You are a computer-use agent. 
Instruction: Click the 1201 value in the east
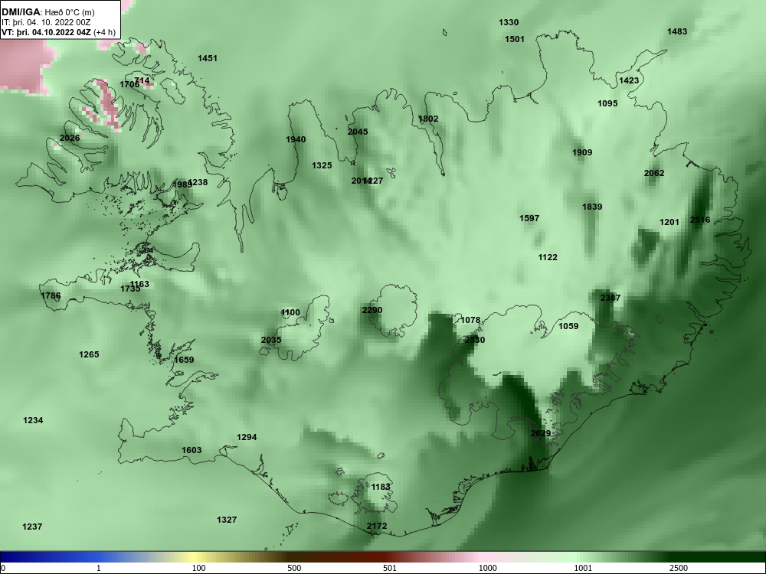point(669,222)
